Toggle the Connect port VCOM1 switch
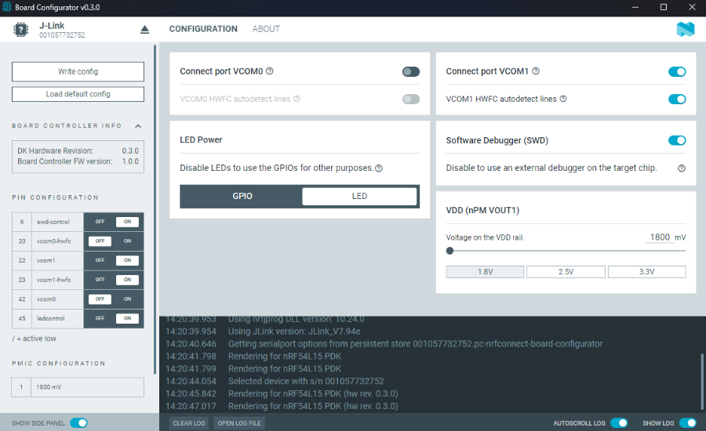Screen dimensions: 706x431 (x=677, y=71)
